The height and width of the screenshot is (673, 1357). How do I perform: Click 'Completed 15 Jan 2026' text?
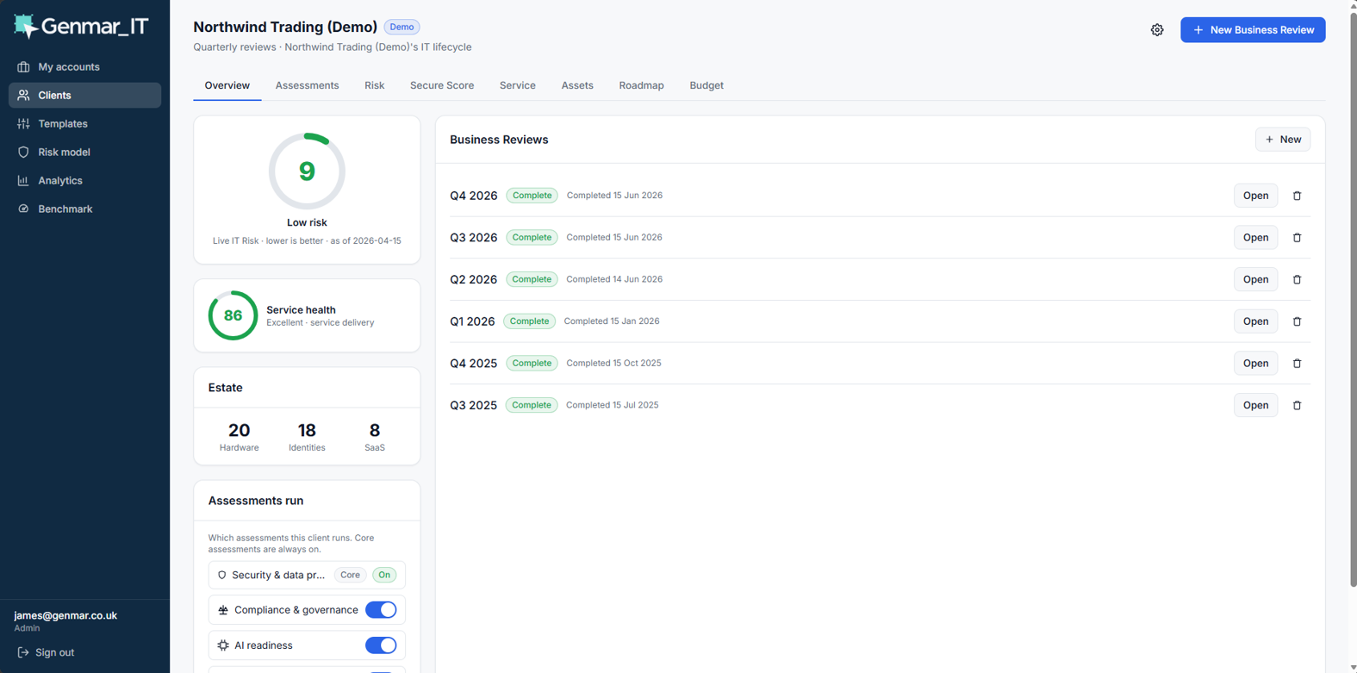612,321
